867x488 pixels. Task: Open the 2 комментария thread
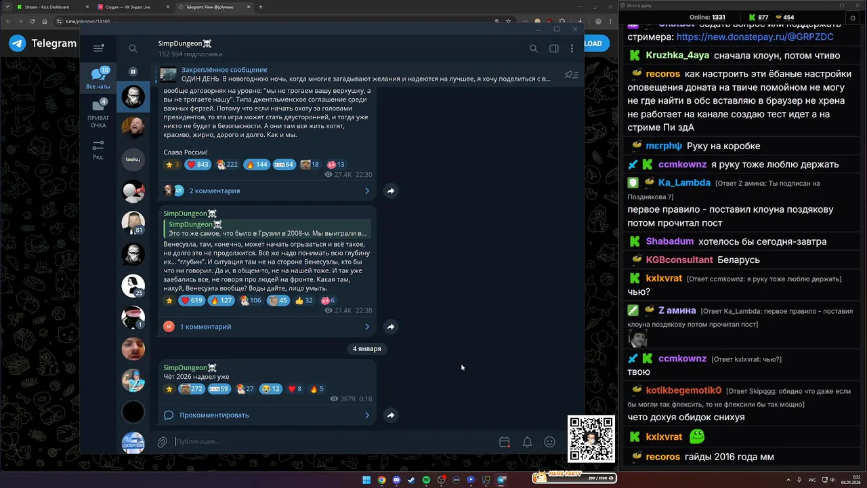215,191
